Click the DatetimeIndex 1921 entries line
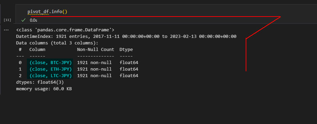Screen dimensions: 317x124 pyautogui.click(x=126, y=37)
